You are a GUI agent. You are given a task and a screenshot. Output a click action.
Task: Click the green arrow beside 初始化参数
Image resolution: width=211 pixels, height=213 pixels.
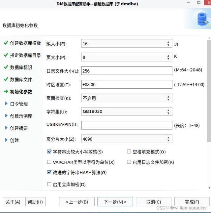(x=6, y=91)
